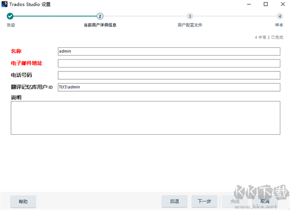Go to step 4 circle 样本
This screenshot has width=290, height=210.
coord(279,16)
